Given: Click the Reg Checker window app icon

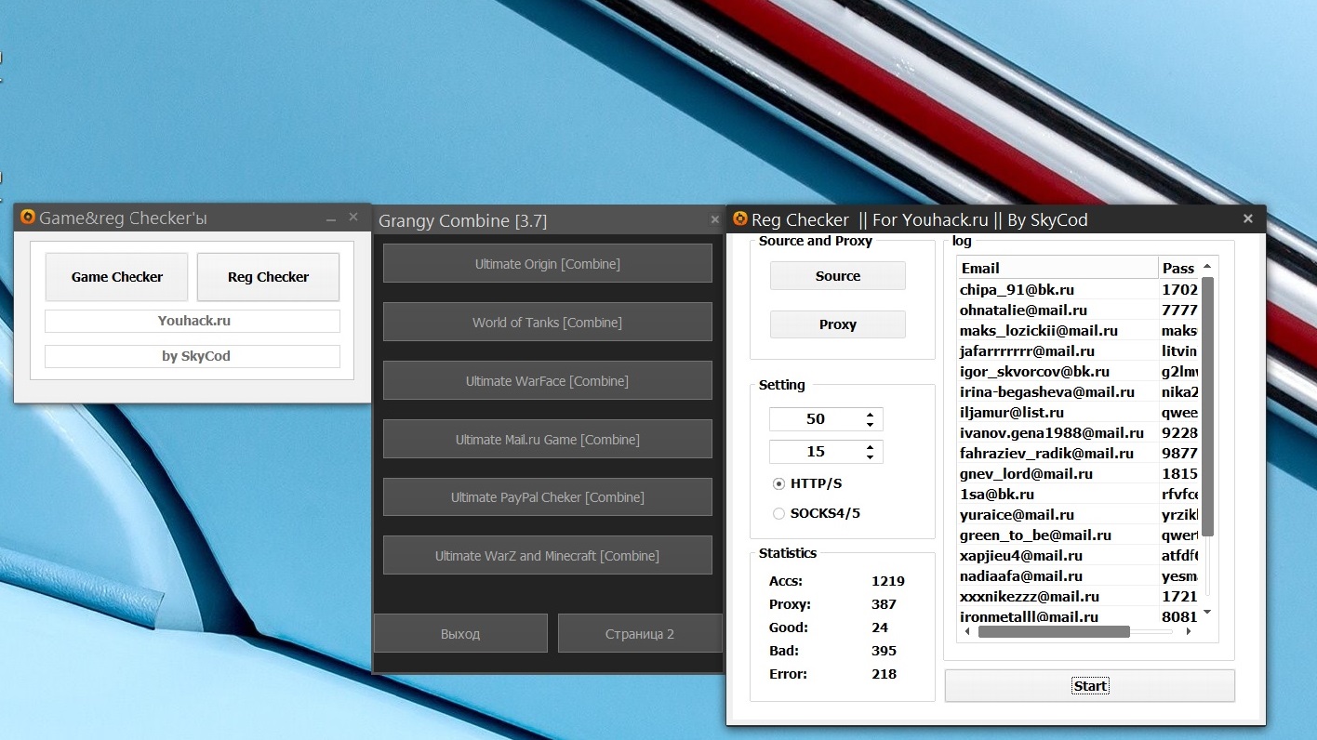Looking at the screenshot, I should (740, 218).
